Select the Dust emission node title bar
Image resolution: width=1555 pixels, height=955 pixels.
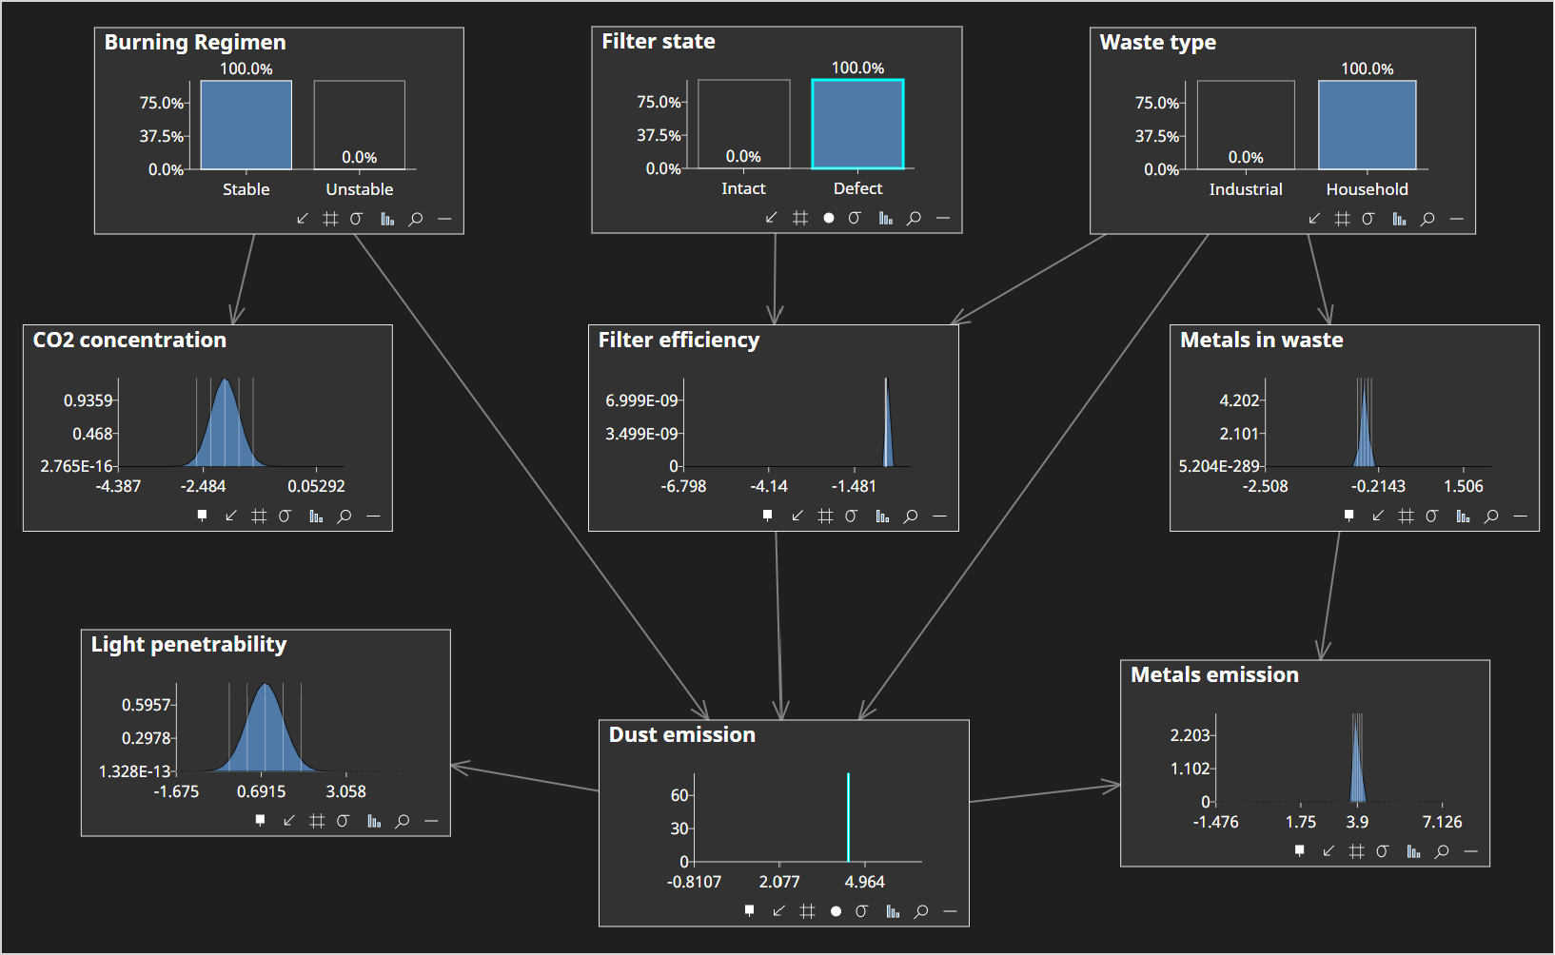(682, 734)
